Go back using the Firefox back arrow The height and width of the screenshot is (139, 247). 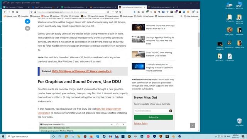5,12
